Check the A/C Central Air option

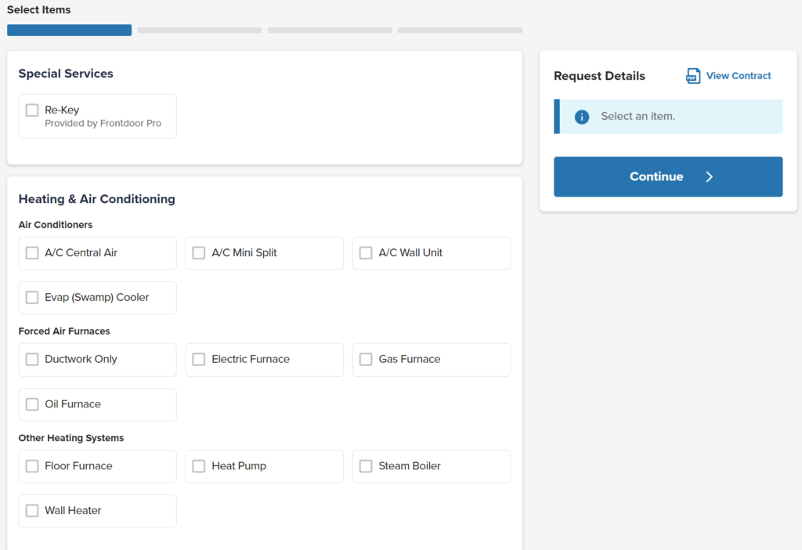[31, 252]
